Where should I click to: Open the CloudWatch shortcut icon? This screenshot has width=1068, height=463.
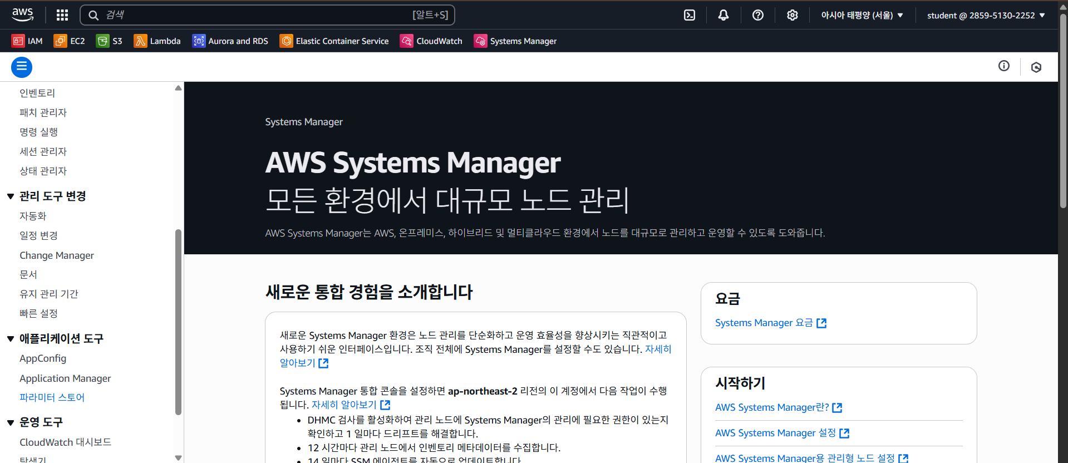(406, 41)
